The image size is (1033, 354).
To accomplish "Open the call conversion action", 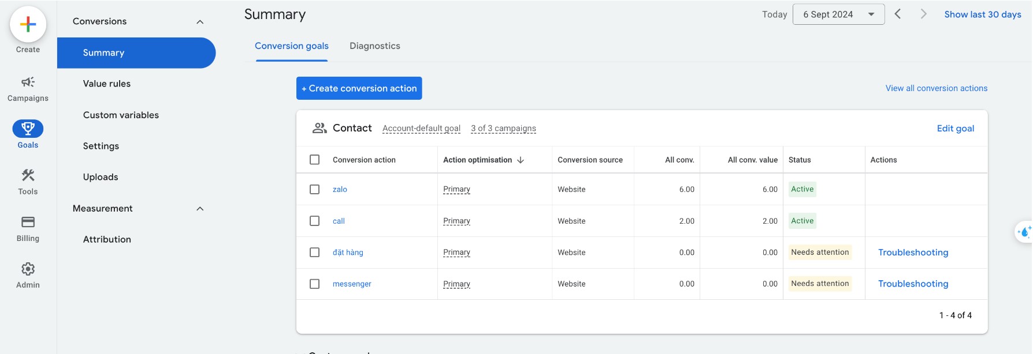I will pos(339,221).
